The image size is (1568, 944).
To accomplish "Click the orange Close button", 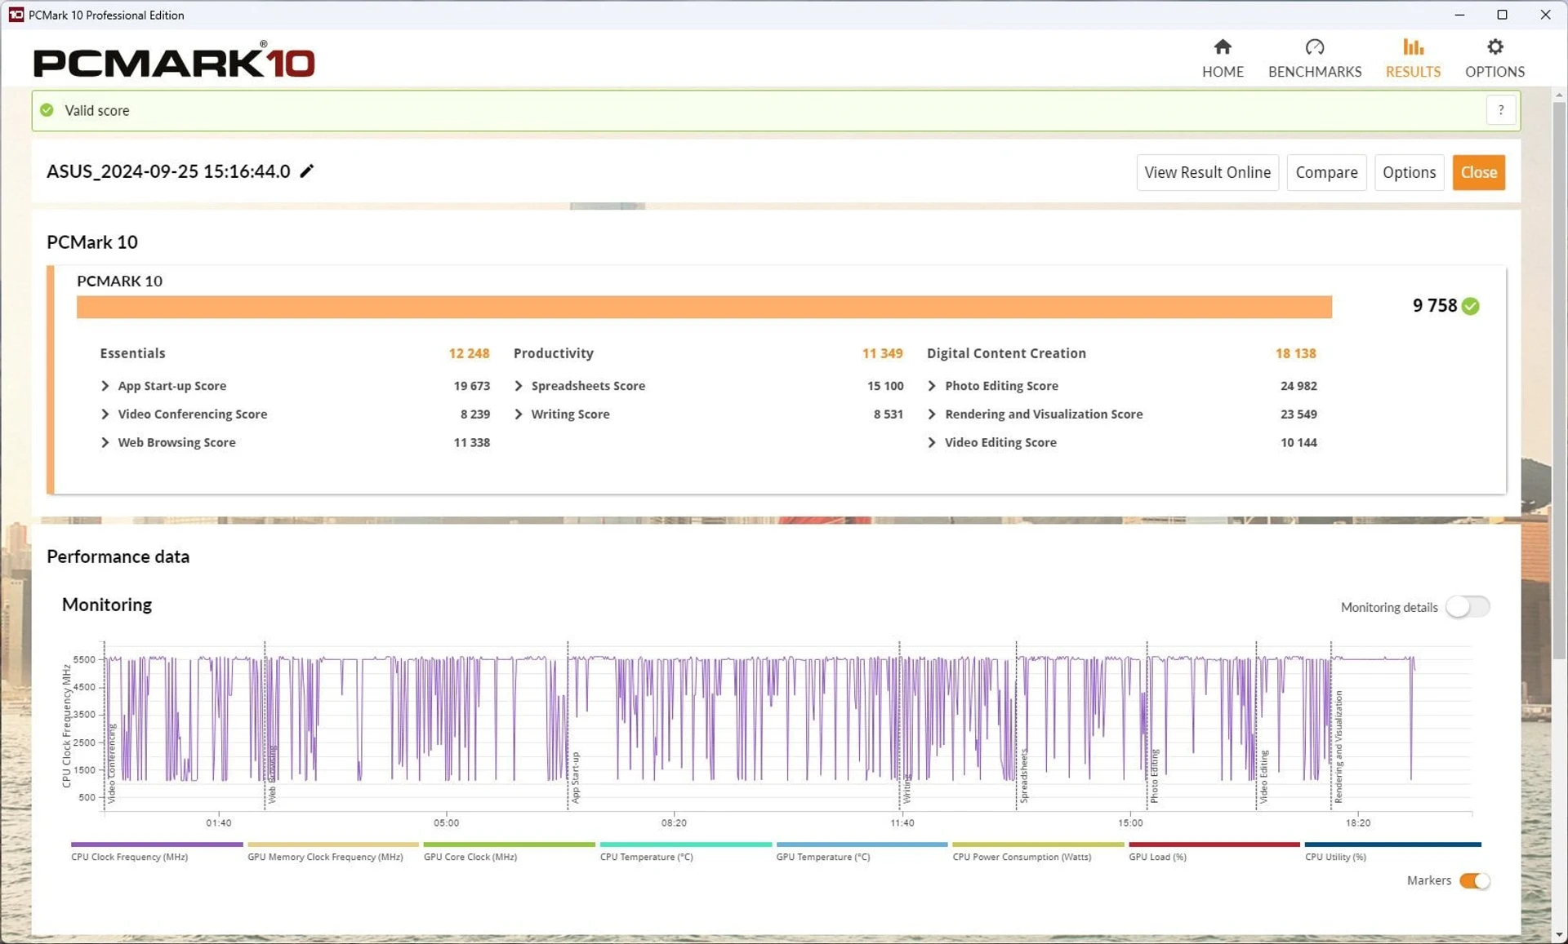I will pos(1478,172).
